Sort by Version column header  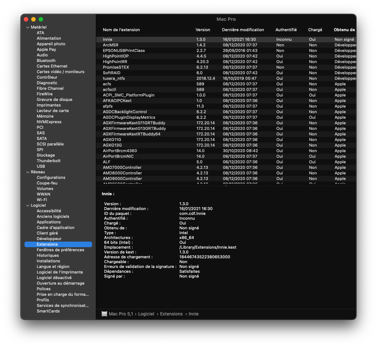[203, 30]
